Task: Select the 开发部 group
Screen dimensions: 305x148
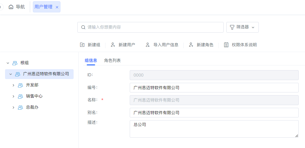Action: pos(32,85)
